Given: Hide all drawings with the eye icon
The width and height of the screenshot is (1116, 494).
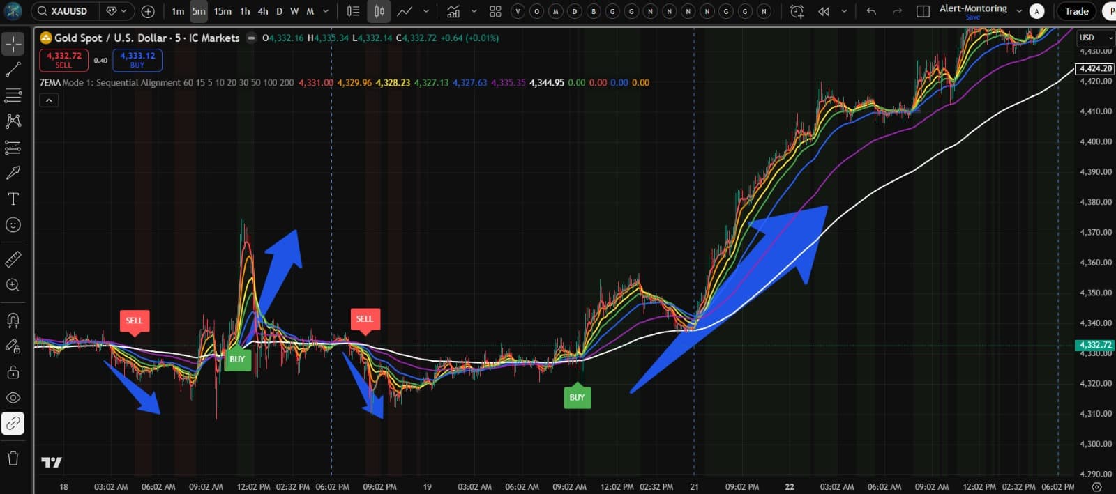Looking at the screenshot, I should [13, 398].
